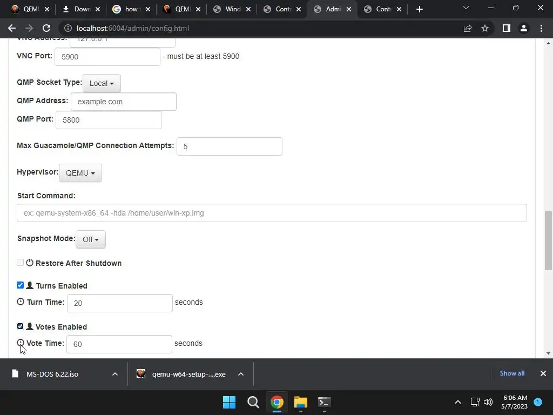View site information icon in address bar
553x415 pixels.
[x=68, y=28]
